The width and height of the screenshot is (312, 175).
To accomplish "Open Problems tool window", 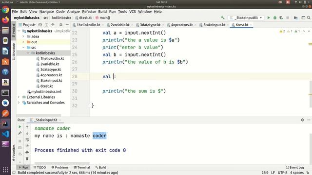I will pyautogui.click(x=60, y=167).
